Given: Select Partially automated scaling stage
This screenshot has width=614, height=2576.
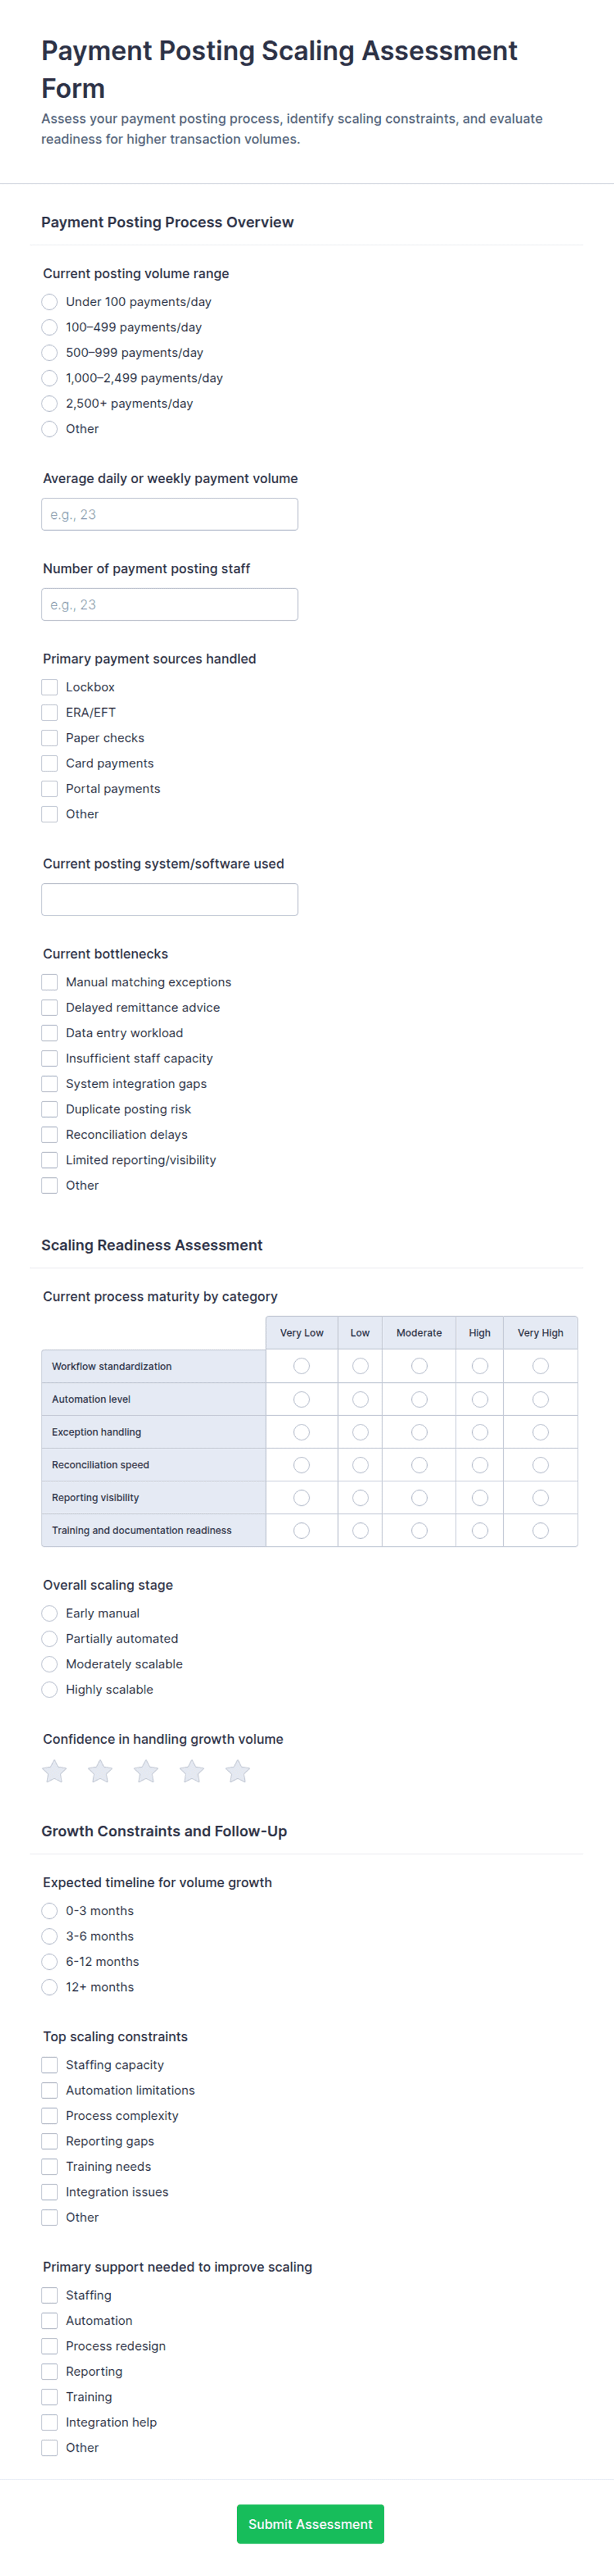Looking at the screenshot, I should (x=50, y=1639).
